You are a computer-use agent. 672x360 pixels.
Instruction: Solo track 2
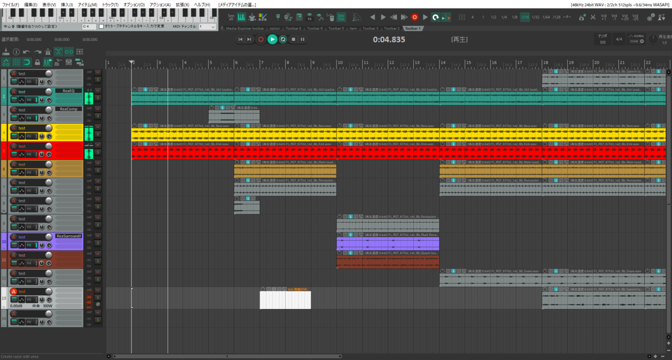[97, 97]
